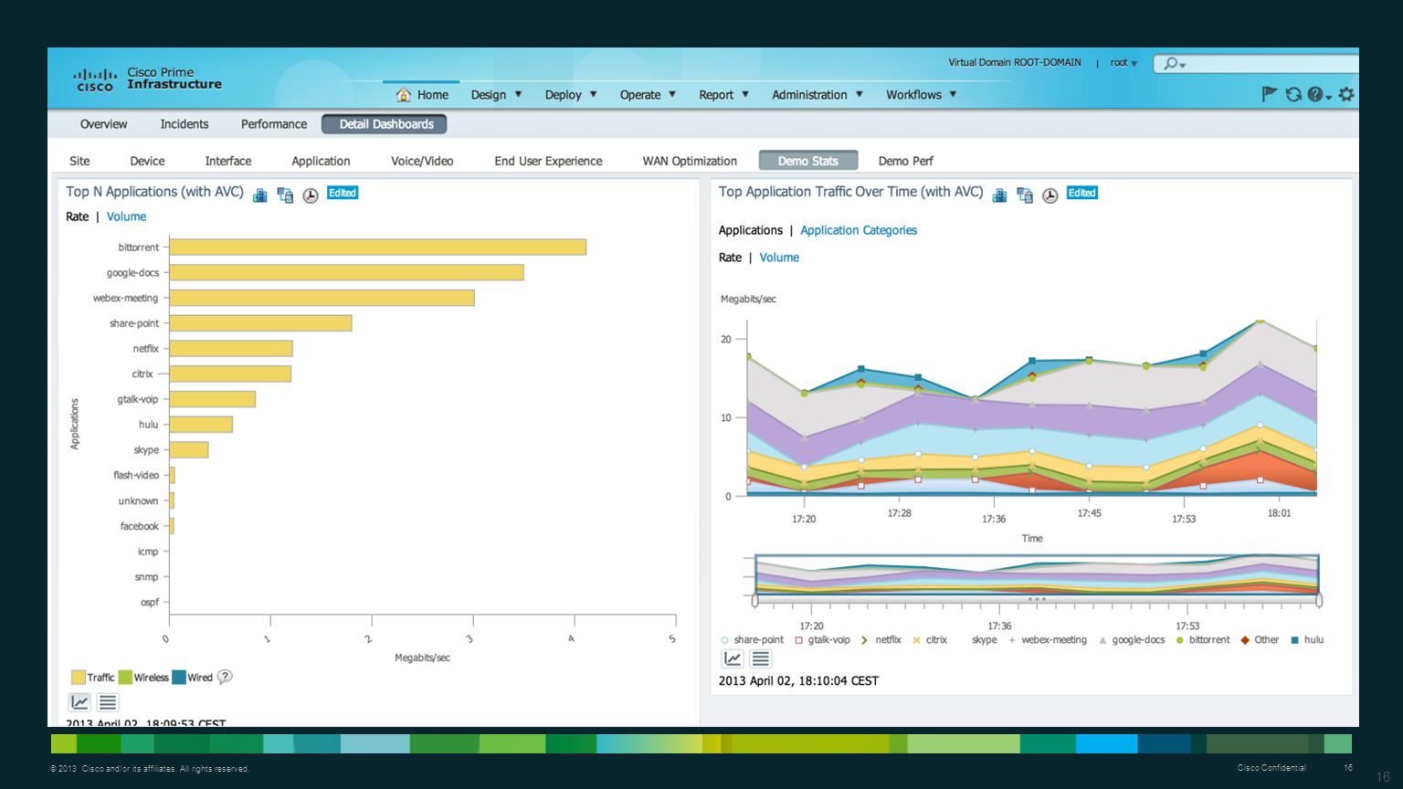The height and width of the screenshot is (789, 1403).
Task: Click Traffic yellow legend swatch
Action: pos(79,677)
